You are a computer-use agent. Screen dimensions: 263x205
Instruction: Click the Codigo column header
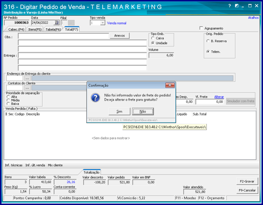click(20, 114)
